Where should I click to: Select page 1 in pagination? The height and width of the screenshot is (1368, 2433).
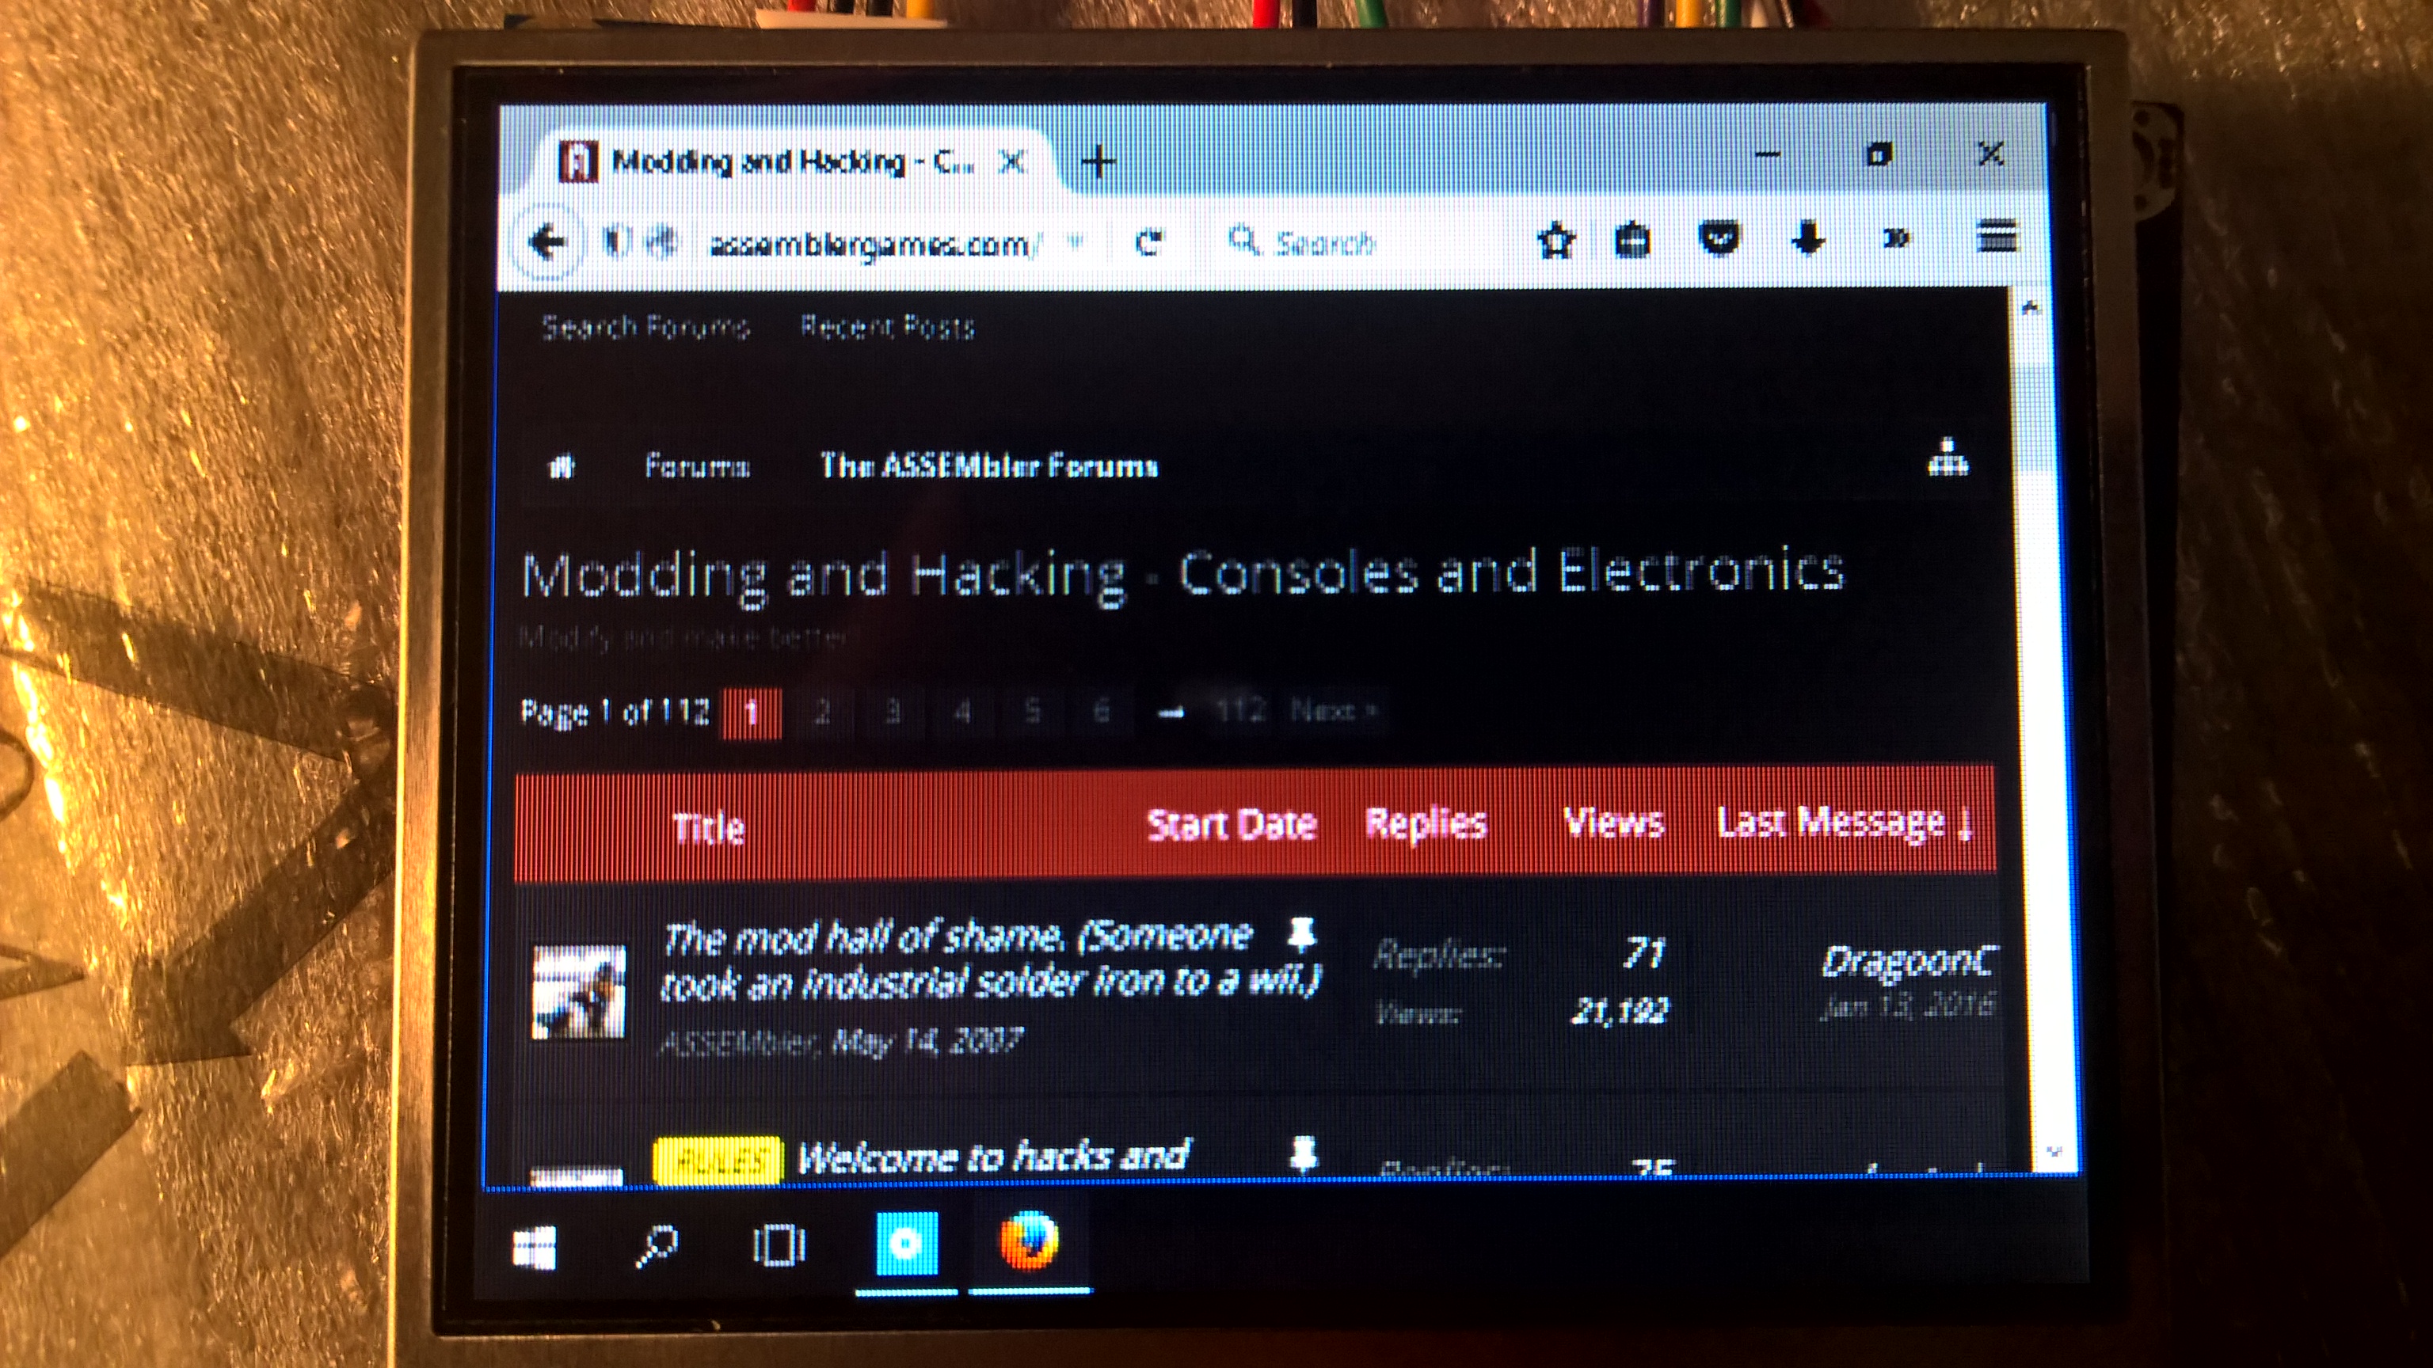(x=751, y=712)
